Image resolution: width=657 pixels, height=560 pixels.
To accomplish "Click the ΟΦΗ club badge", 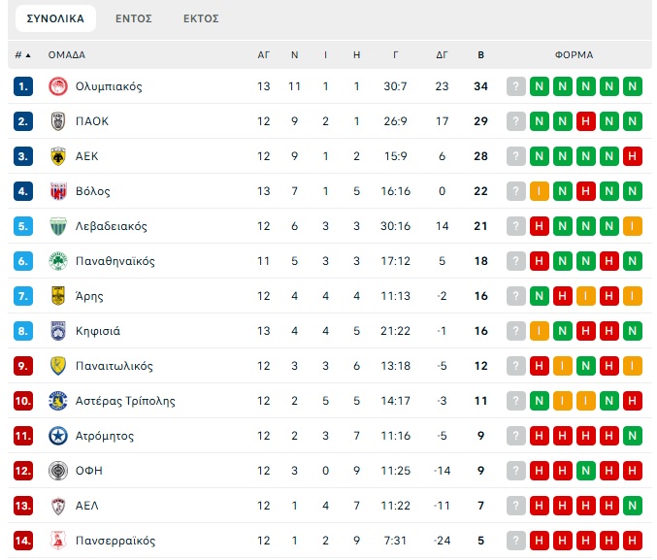I will pos(57,471).
